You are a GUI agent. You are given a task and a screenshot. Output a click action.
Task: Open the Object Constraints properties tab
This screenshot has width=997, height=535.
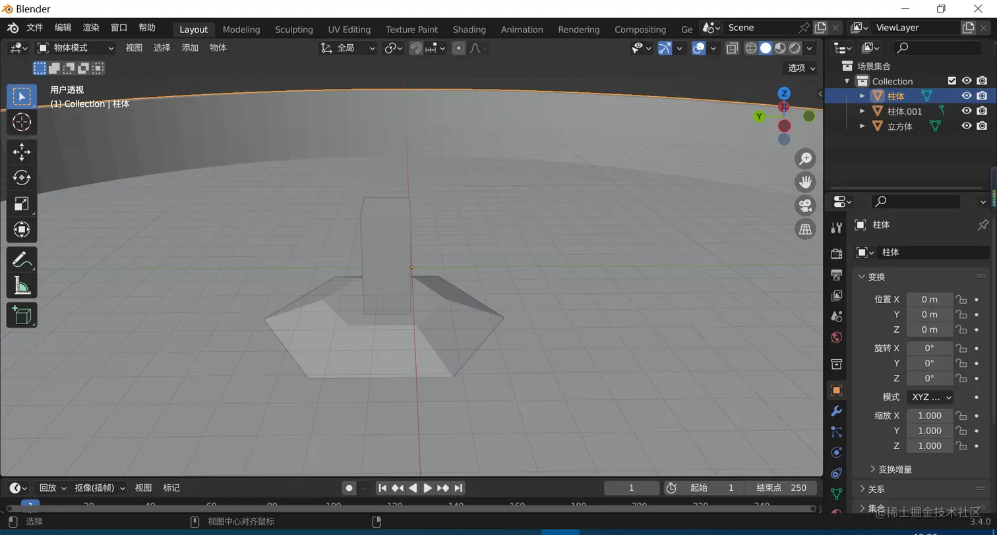pyautogui.click(x=837, y=473)
